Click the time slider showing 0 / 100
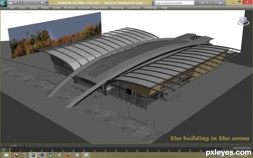 coord(14,146)
